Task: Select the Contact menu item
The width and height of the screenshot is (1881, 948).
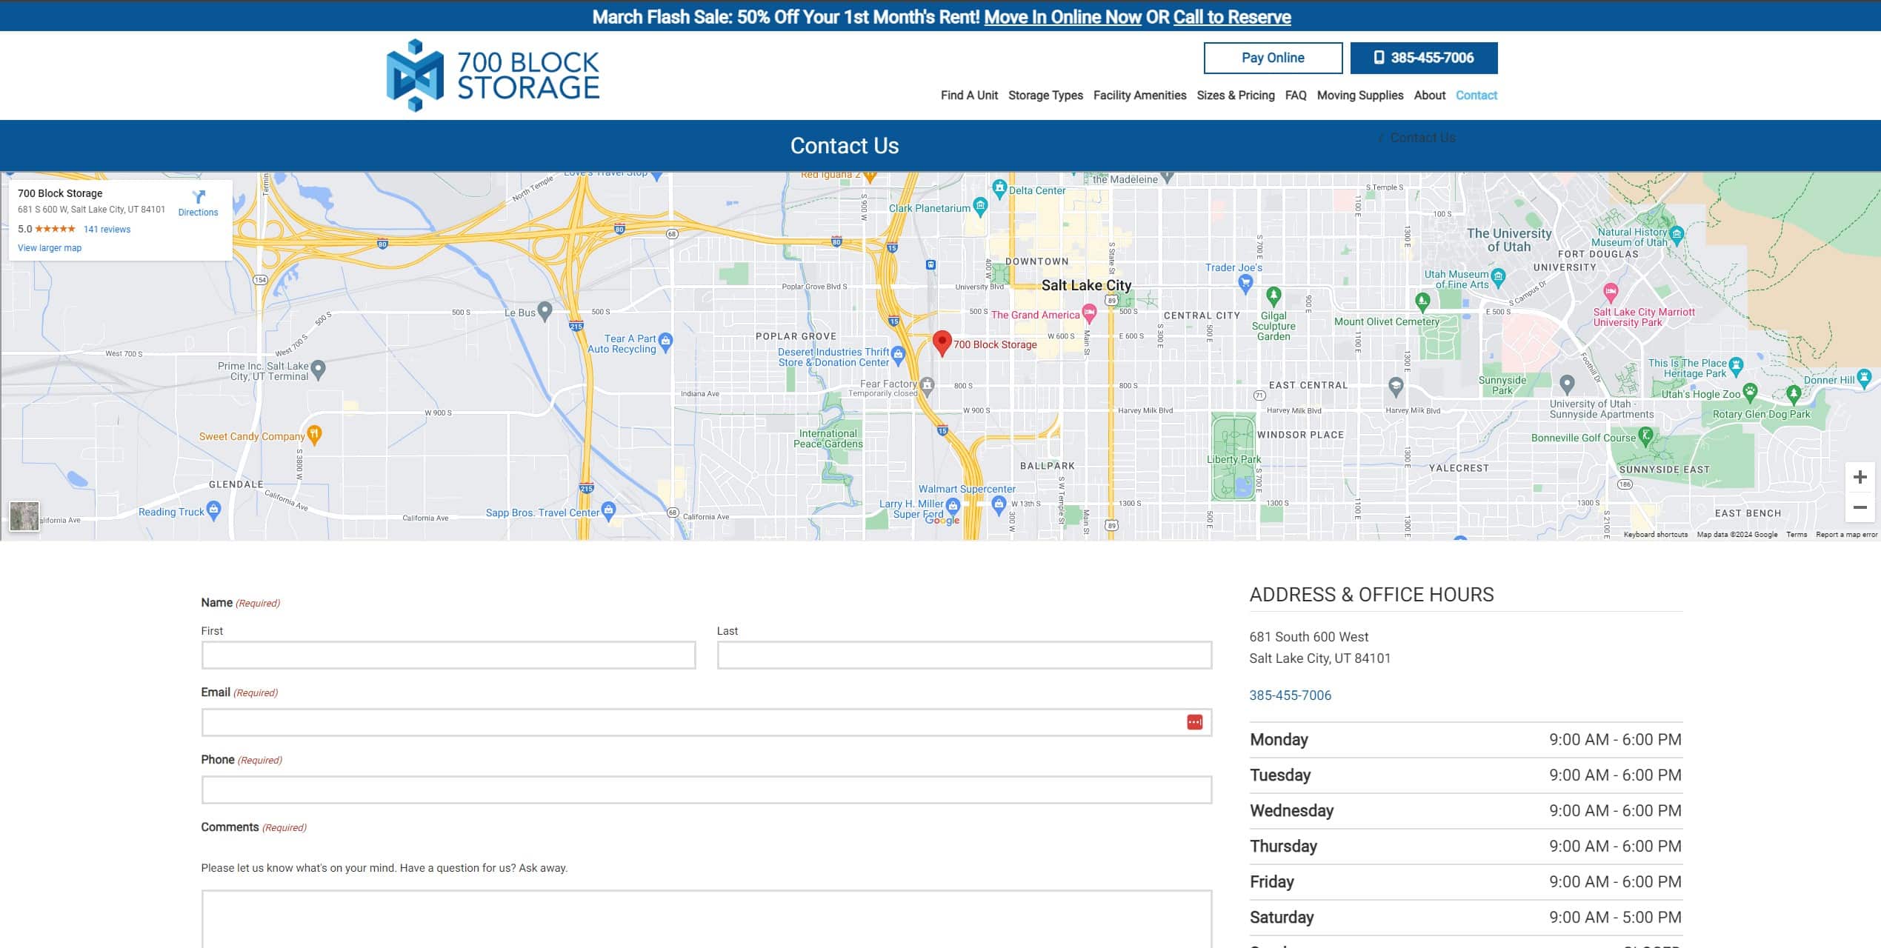Action: (1476, 96)
